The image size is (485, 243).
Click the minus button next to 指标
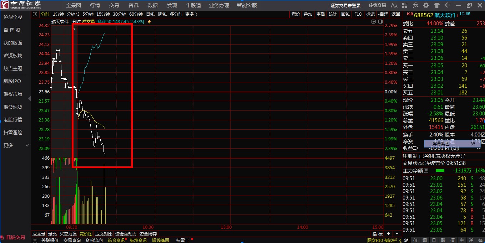pyautogui.click(x=397, y=234)
